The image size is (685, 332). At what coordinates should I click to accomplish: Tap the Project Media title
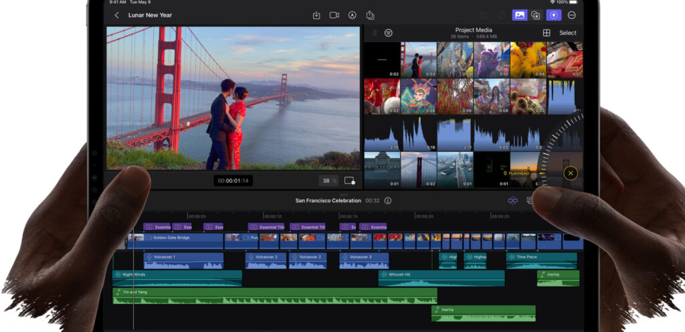(x=474, y=30)
